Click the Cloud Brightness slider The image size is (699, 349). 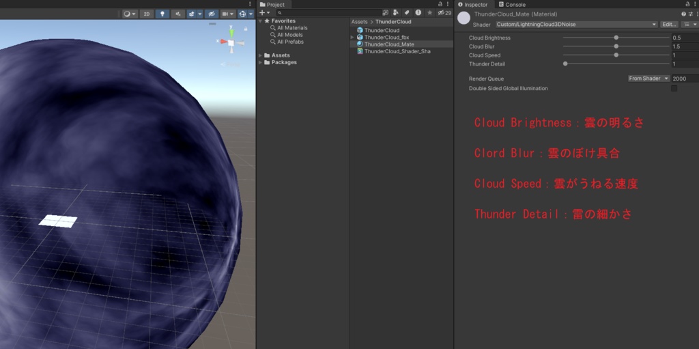616,38
